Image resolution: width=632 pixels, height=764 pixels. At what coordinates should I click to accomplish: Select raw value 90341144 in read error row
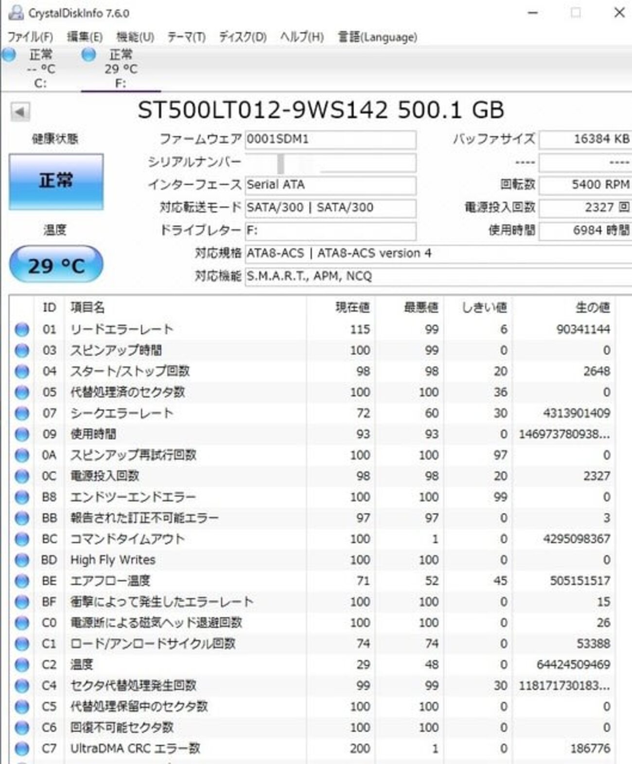(583, 329)
